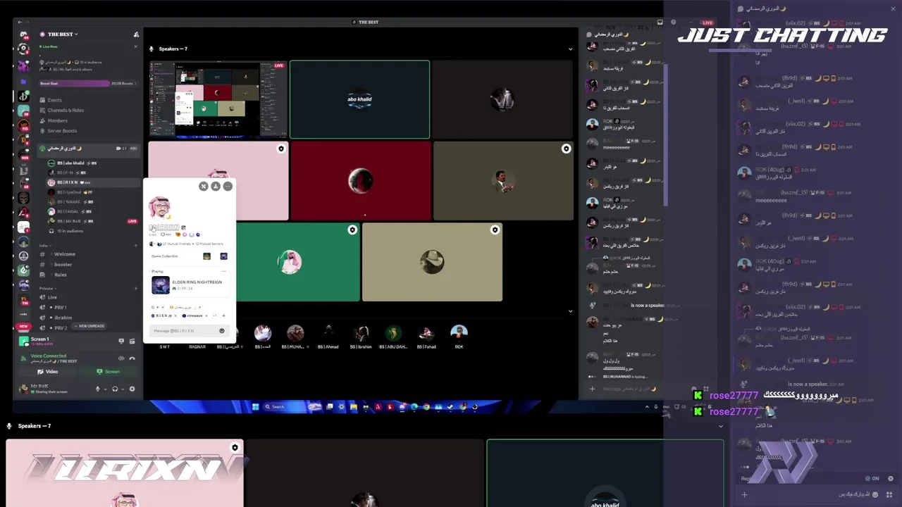Viewport: 902px width, 507px height.
Task: Click the chat panel scrollbar
Action: (665, 134)
